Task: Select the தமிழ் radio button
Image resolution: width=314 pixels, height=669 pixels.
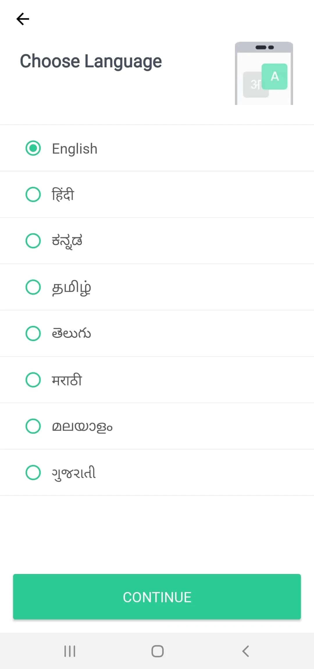Action: click(33, 287)
